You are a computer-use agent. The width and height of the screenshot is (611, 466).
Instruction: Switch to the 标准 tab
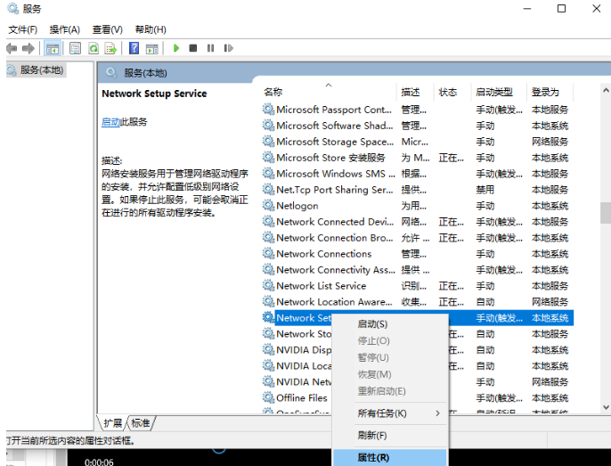(141, 422)
